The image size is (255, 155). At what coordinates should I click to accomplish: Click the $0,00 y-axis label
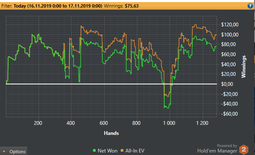pos(227,84)
